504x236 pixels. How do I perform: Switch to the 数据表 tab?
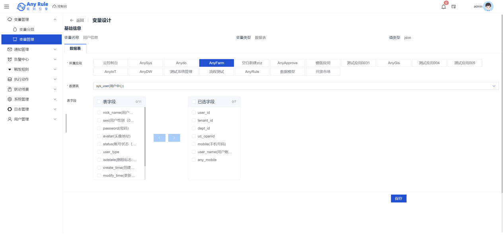(75, 48)
